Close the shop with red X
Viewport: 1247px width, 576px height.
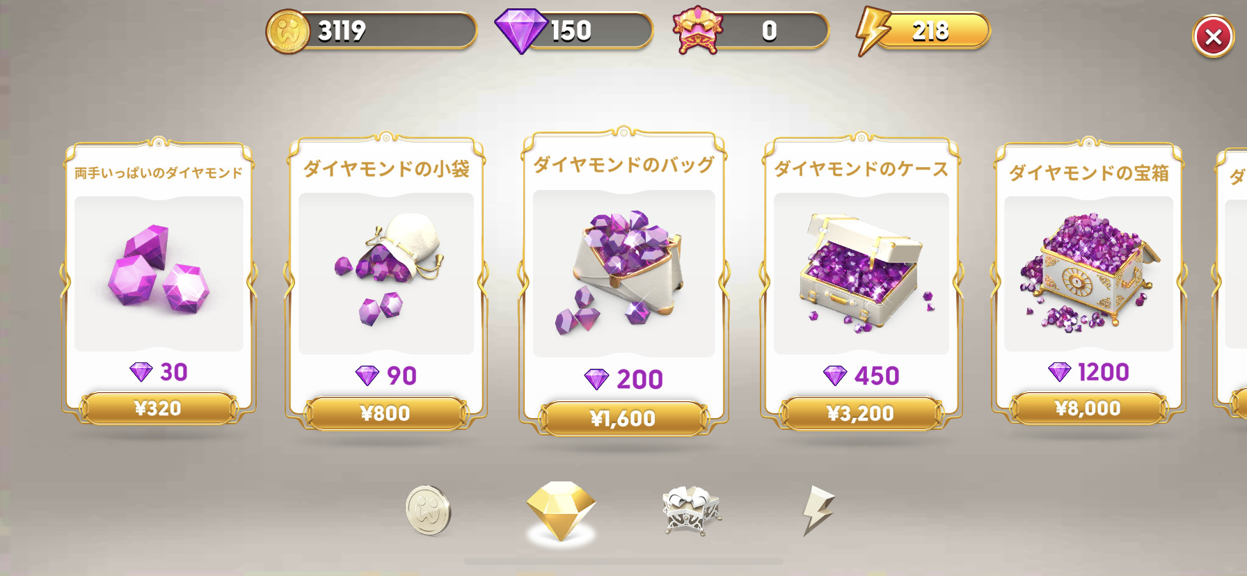pyautogui.click(x=1214, y=37)
